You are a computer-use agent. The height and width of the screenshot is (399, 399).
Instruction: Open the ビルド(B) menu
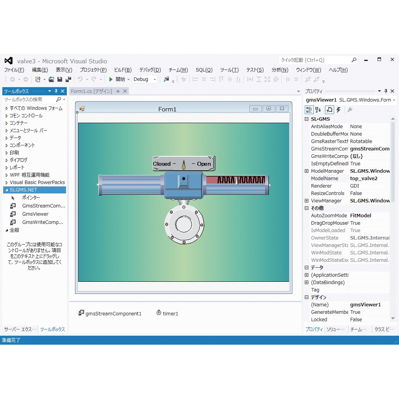(123, 70)
